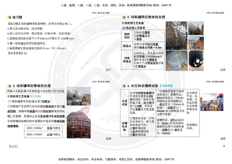This screenshot has height=164, width=232.
Task: Open the workers in red helmets photo
Action: pos(212,102)
